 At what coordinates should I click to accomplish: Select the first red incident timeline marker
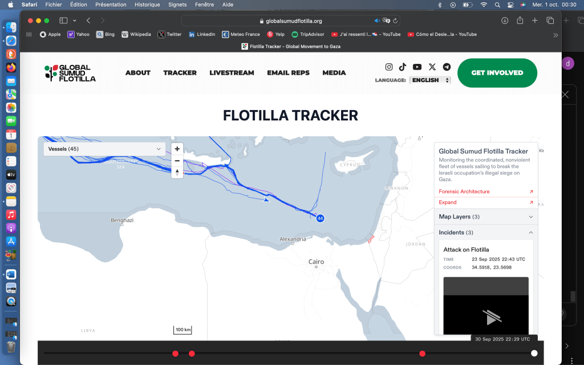coord(175,354)
